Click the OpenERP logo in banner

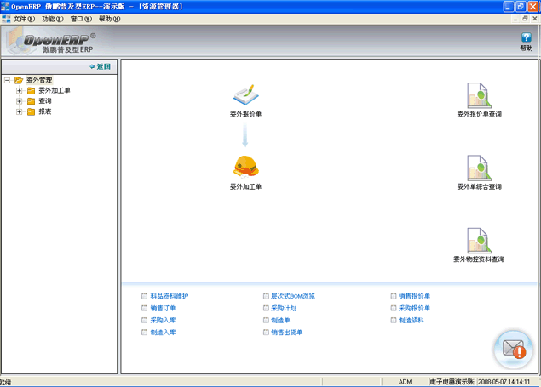point(51,41)
